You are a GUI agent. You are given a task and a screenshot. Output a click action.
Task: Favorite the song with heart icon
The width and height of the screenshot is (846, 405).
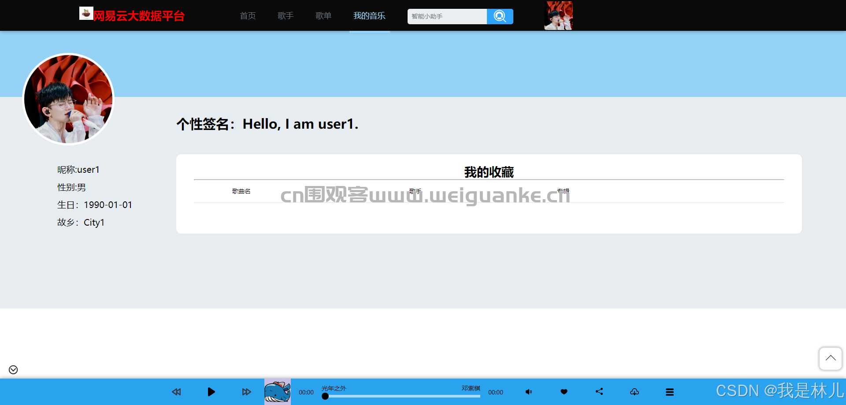(x=564, y=392)
